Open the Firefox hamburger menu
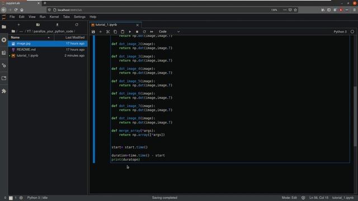This screenshot has width=358, height=201. tap(354, 10)
